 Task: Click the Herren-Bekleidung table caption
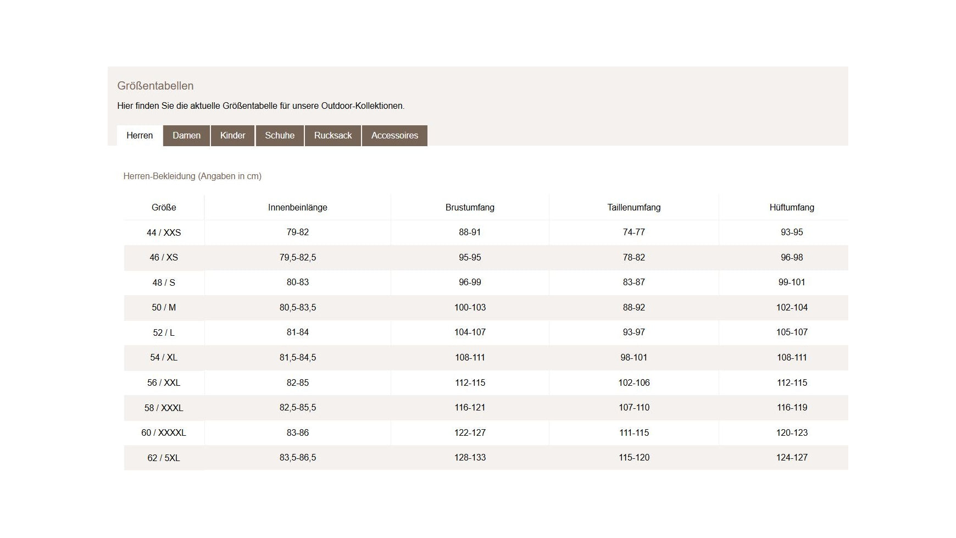192,176
